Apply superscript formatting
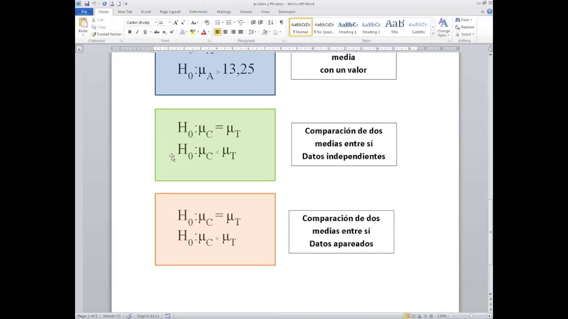This screenshot has width=568, height=319. 171,32
